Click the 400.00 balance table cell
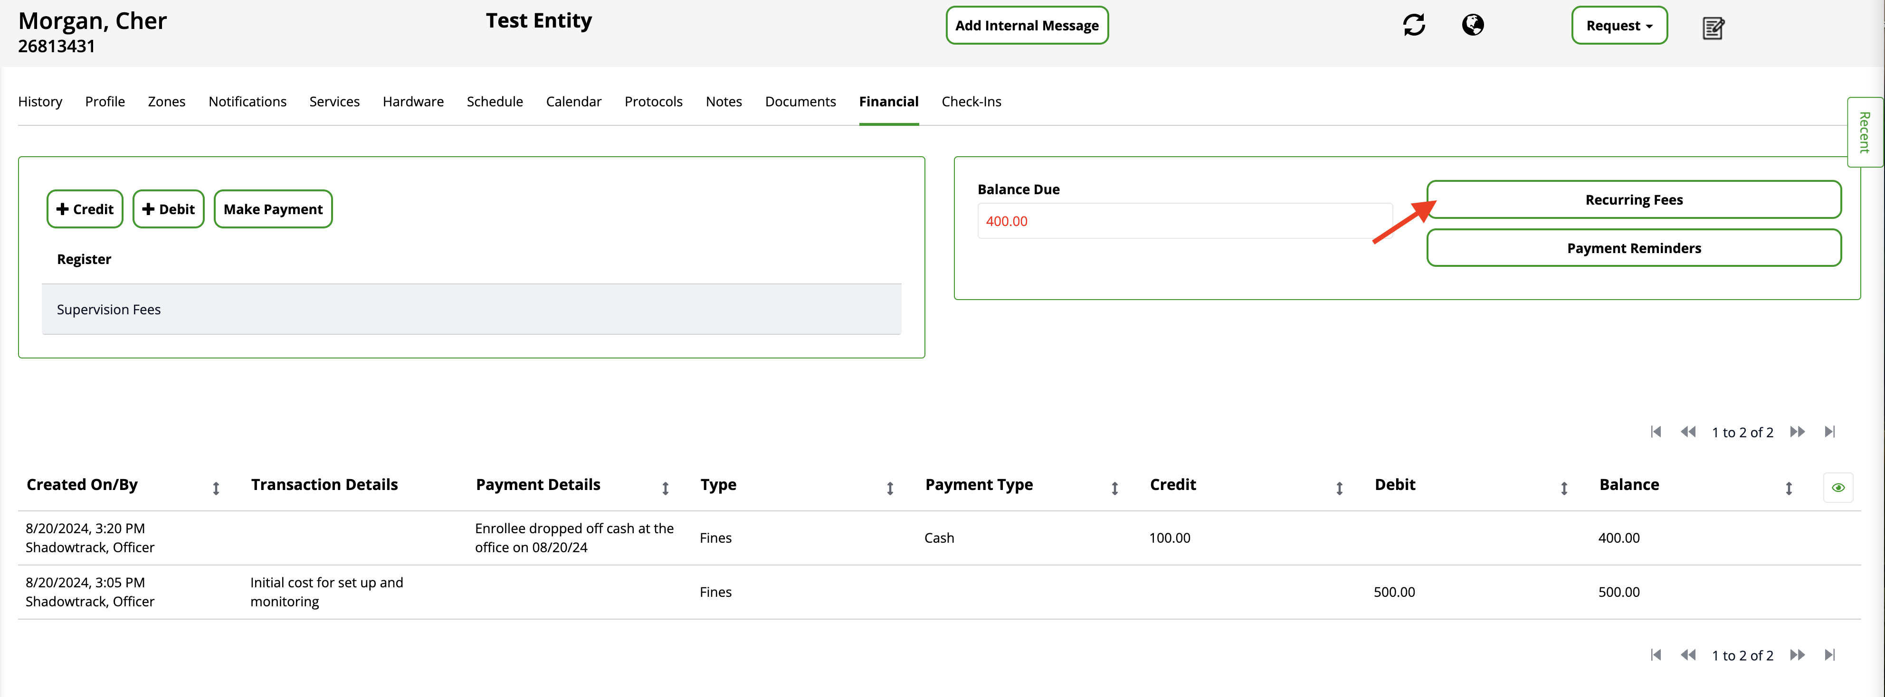The image size is (1885, 697). pos(1618,537)
